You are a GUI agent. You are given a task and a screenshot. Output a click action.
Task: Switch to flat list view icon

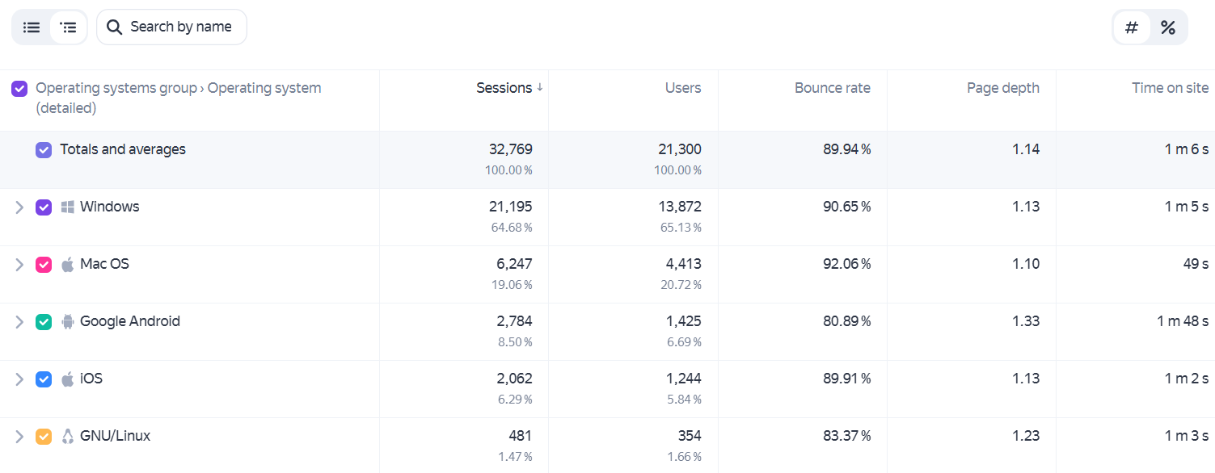pos(32,27)
